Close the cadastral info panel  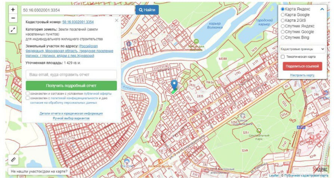[x=117, y=20]
